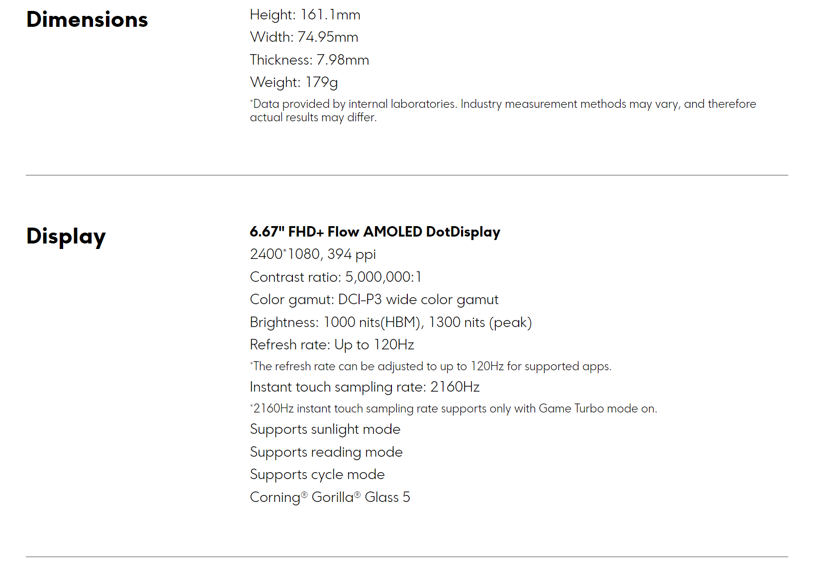Click the Brightness 1000 nits(HBM) line
The image size is (836, 571).
pos(390,323)
